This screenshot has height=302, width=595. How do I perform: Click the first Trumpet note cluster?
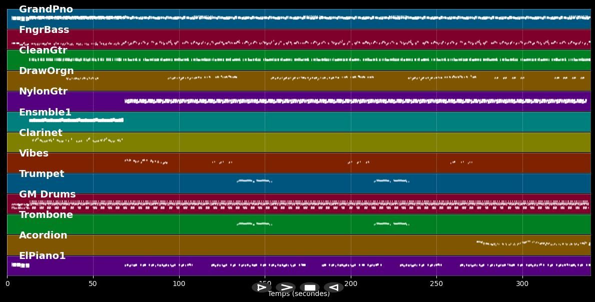pos(254,180)
